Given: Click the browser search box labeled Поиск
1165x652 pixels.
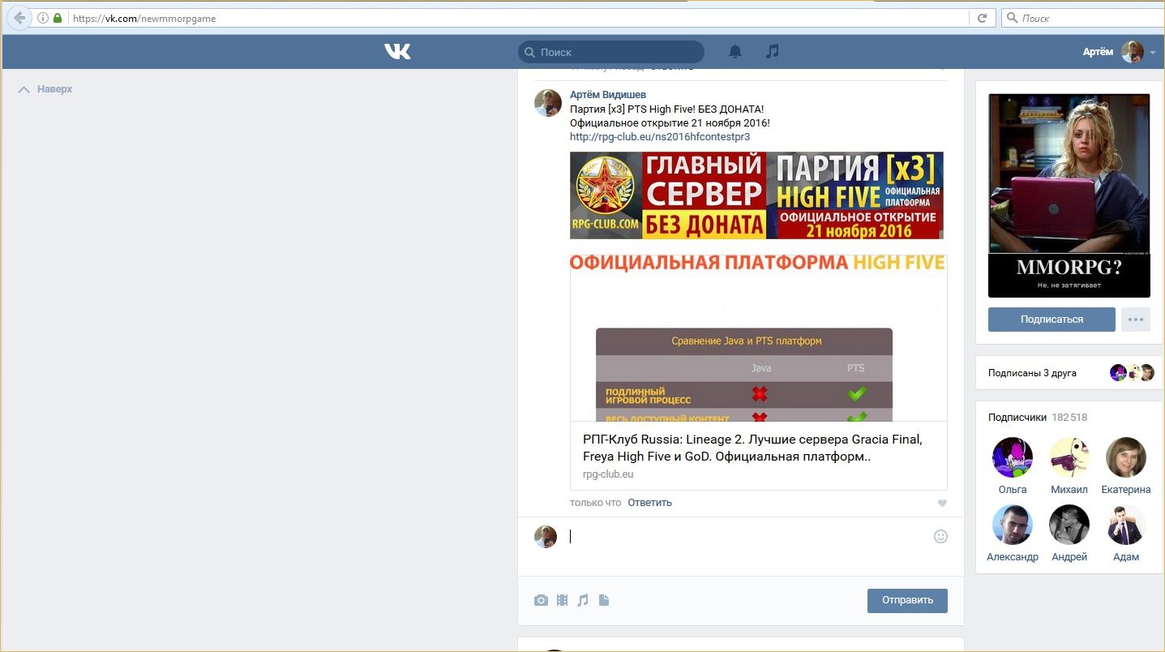Looking at the screenshot, I should point(1085,18).
